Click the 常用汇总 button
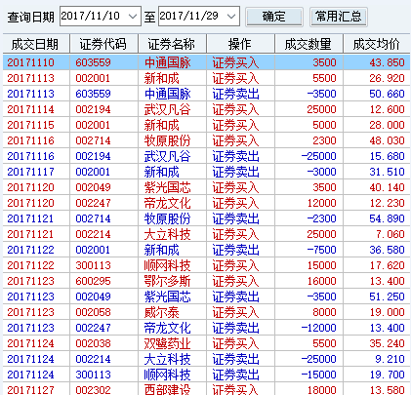411x395 pixels. [339, 17]
